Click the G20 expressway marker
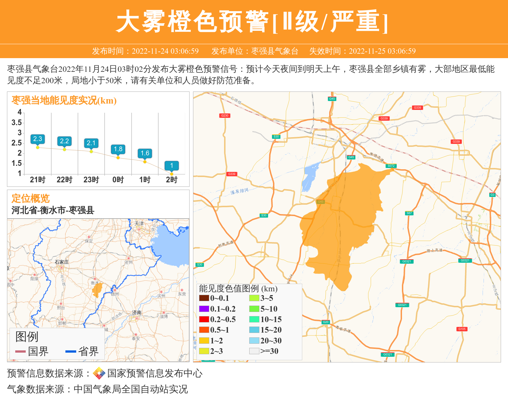508x399 pixels. coord(326,322)
